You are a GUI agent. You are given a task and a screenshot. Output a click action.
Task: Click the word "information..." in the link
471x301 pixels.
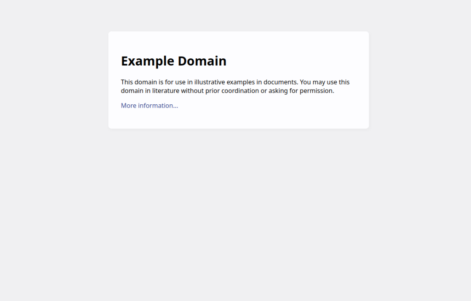pyautogui.click(x=158, y=106)
